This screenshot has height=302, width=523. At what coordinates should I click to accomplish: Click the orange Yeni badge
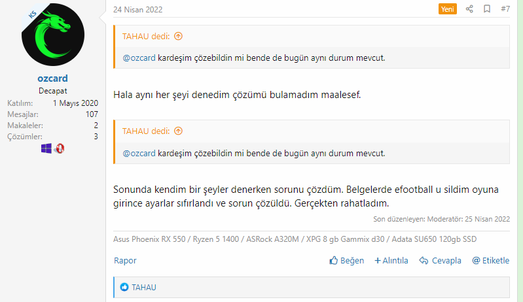448,9
